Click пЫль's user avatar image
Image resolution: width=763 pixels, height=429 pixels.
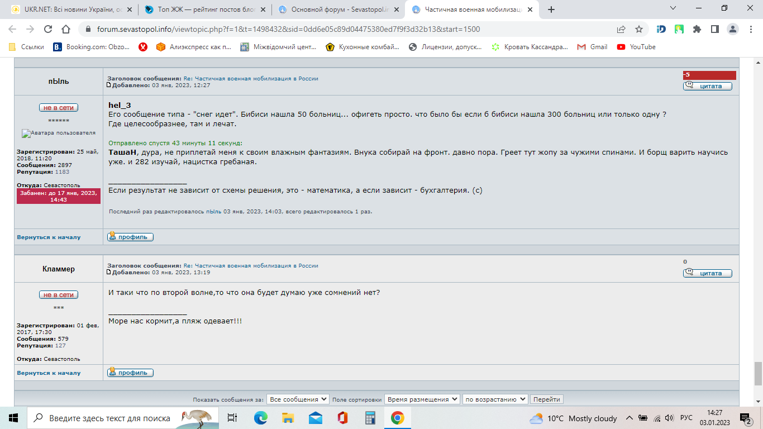tap(59, 134)
